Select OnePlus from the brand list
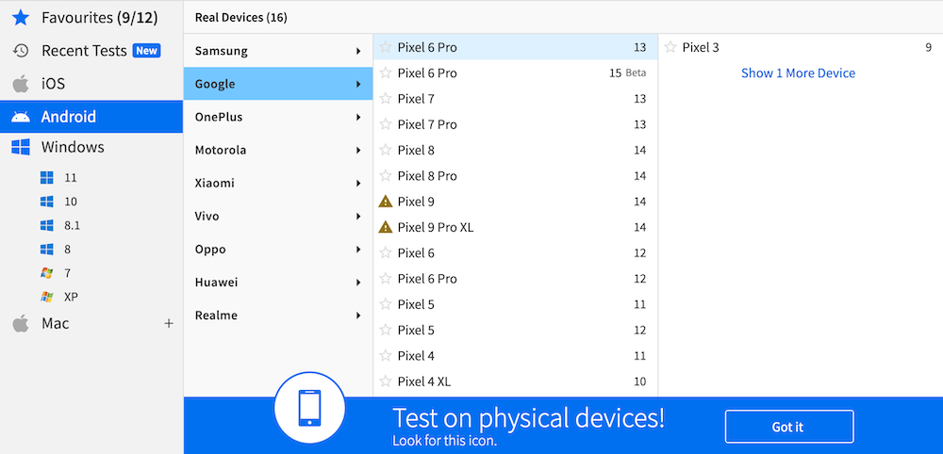The height and width of the screenshot is (454, 943). tap(219, 117)
